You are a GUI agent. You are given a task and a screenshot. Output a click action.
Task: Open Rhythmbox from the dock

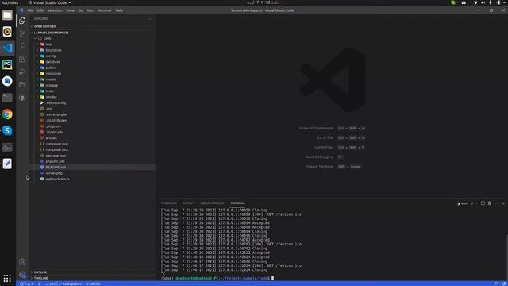(7, 32)
